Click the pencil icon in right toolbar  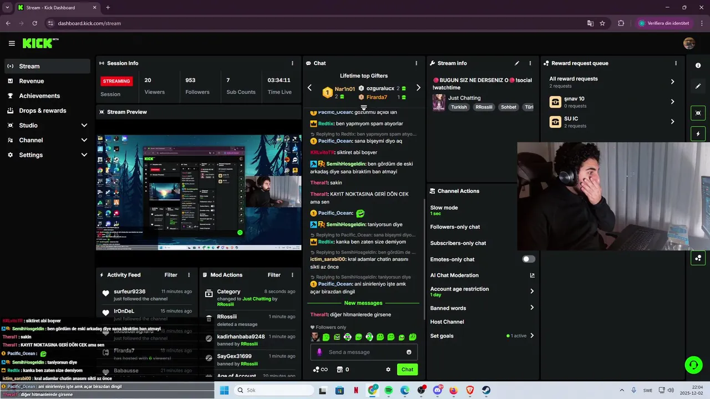(698, 86)
